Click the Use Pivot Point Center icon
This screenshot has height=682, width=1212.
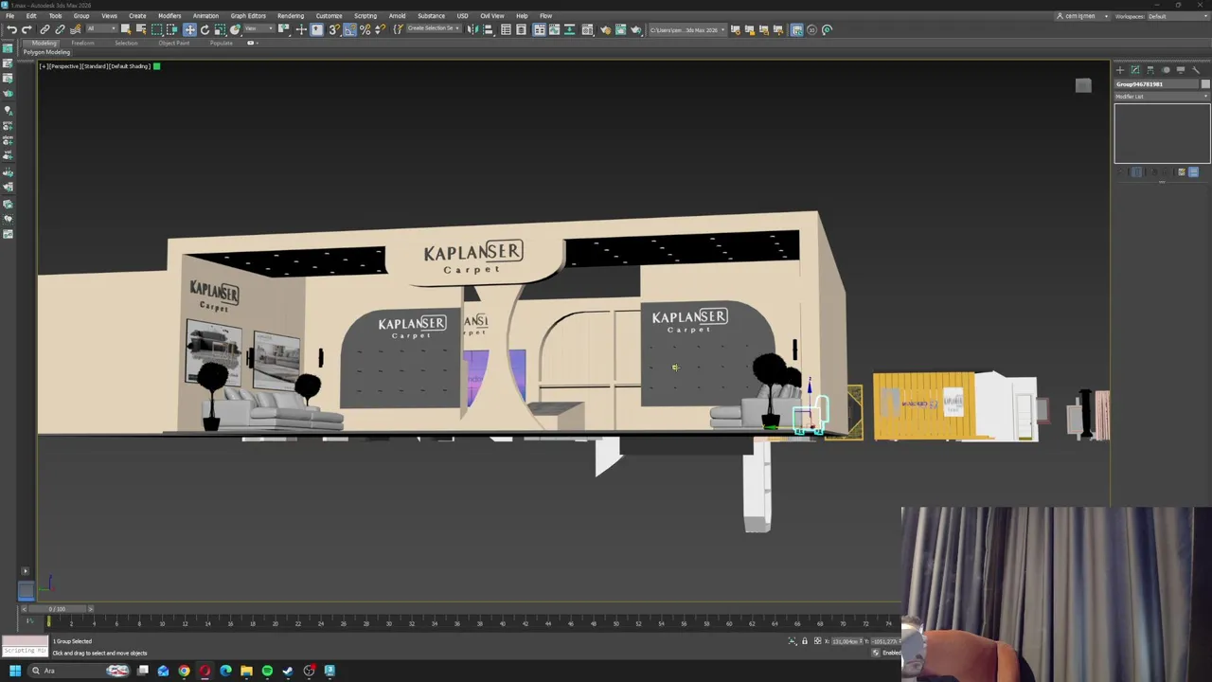(x=284, y=29)
